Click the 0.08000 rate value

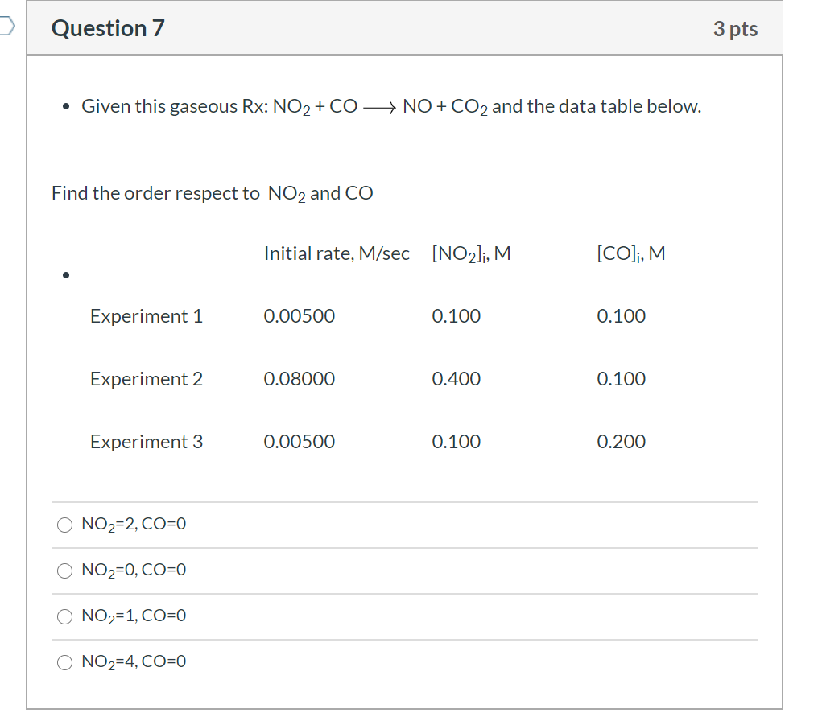(x=300, y=379)
